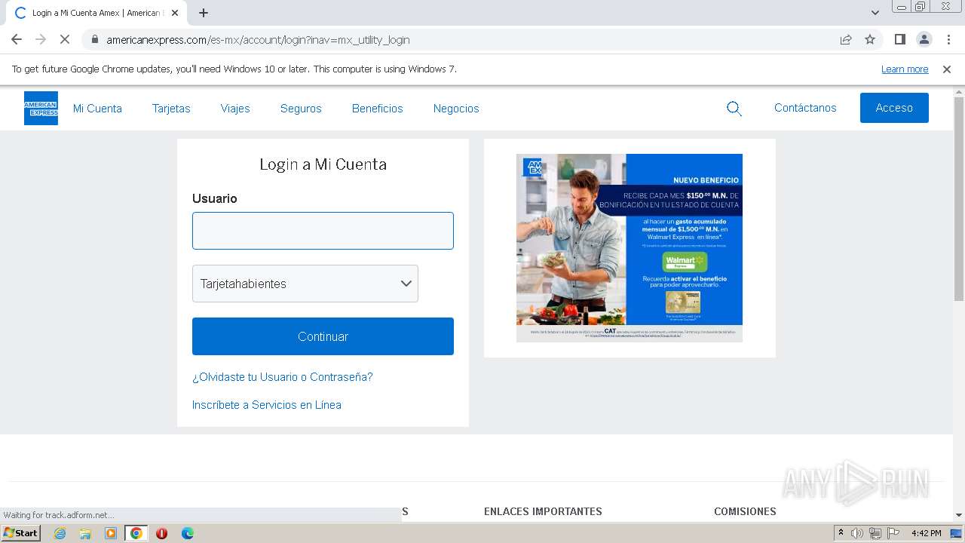
Task: Open the site search magnifier icon
Action: [x=734, y=109]
